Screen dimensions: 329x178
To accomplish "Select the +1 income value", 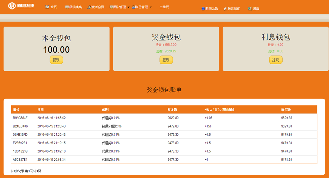I will coord(207,160).
